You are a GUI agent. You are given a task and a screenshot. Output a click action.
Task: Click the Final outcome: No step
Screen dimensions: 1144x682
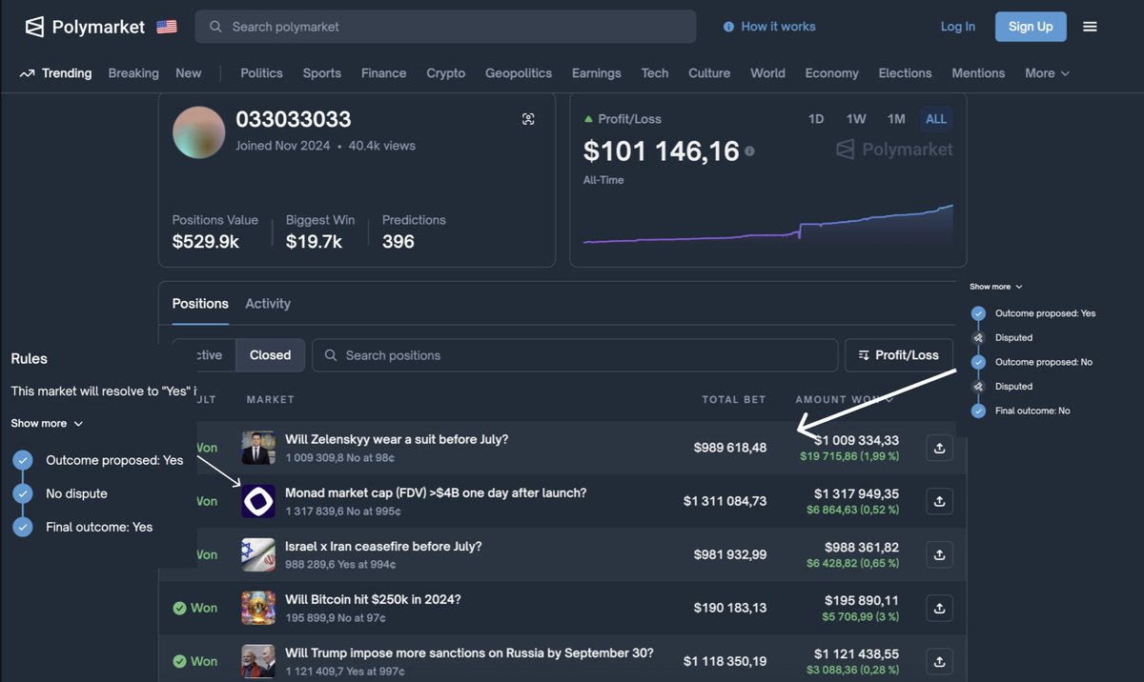click(x=1032, y=411)
